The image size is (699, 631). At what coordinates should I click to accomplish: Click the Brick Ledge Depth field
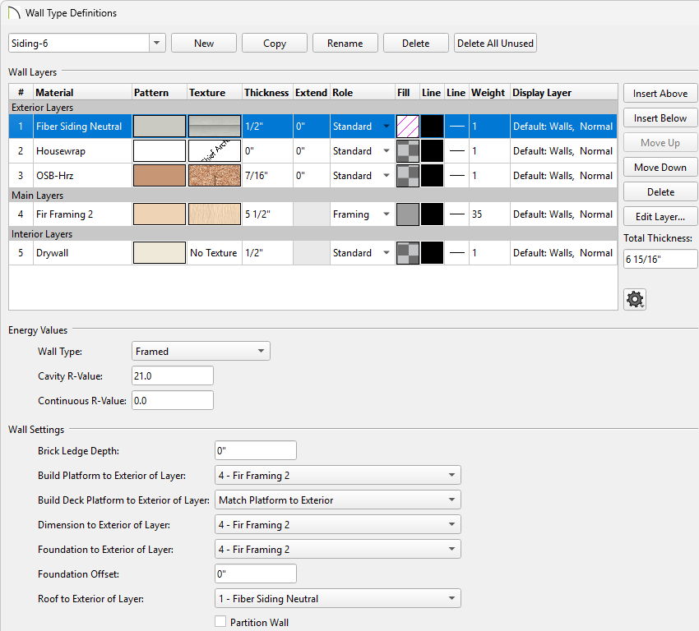(x=256, y=450)
